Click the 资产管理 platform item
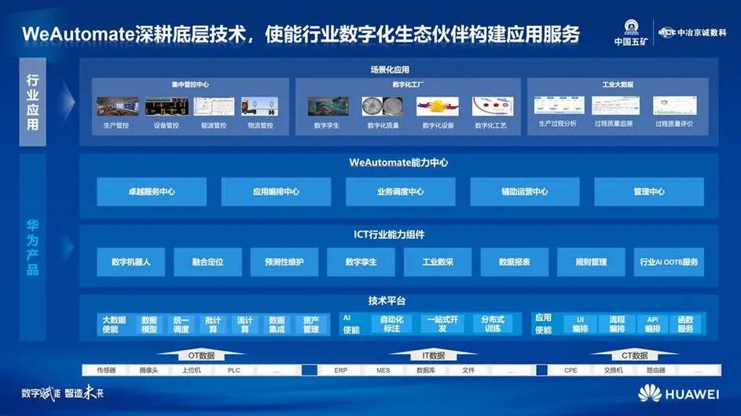The image size is (741, 416). point(310,324)
